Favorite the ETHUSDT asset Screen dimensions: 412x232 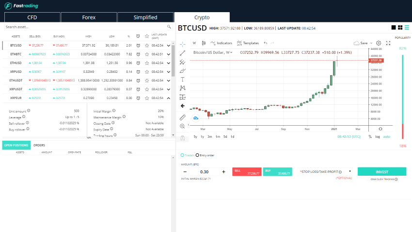[147, 81]
